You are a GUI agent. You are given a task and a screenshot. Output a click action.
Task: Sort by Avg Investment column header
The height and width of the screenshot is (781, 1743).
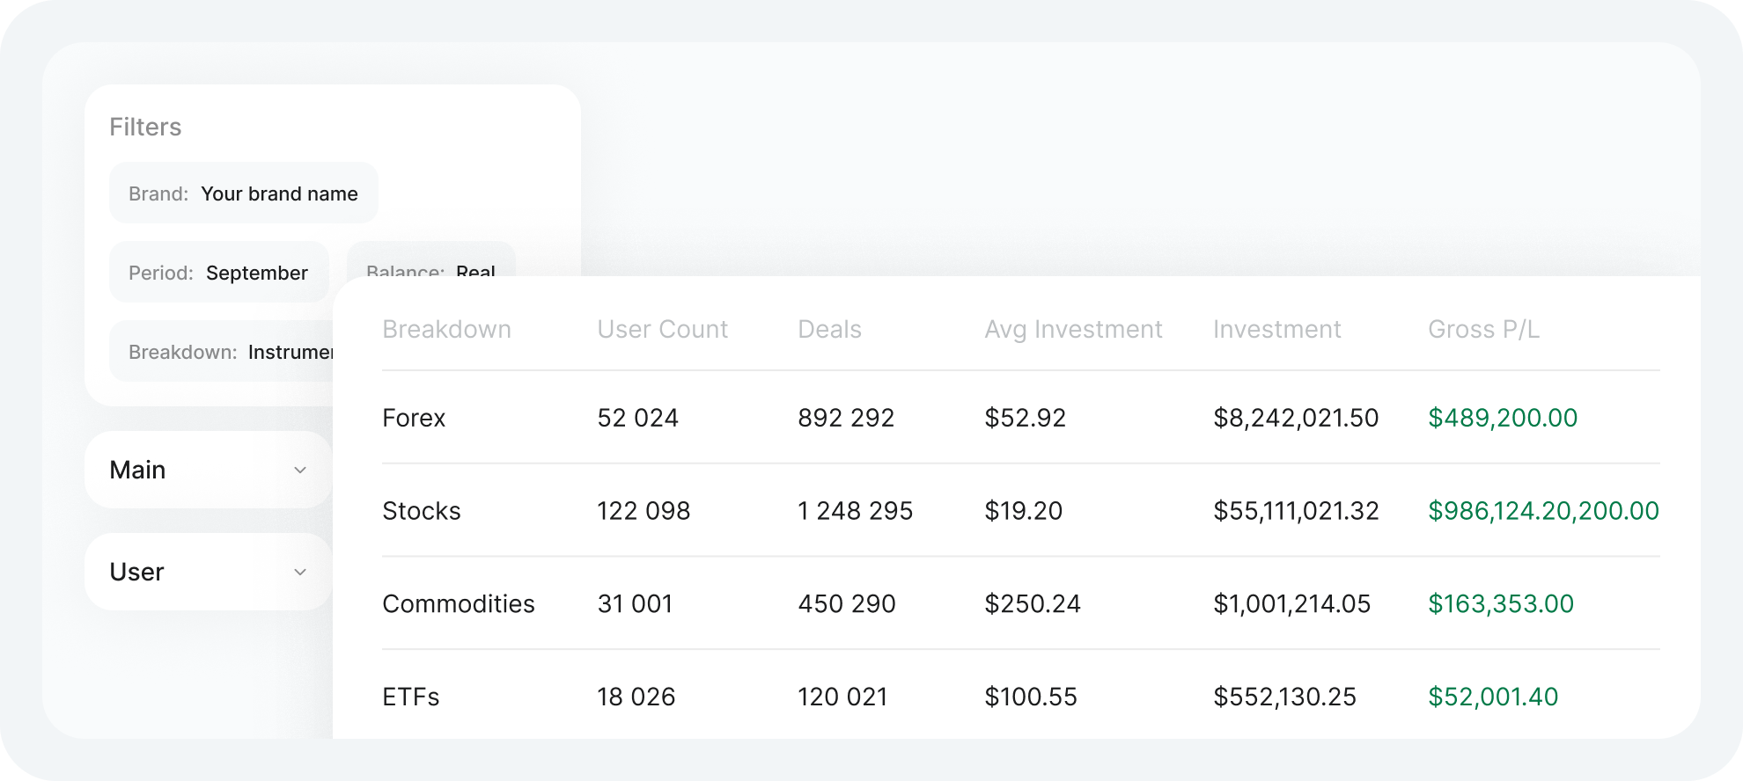click(x=1073, y=329)
